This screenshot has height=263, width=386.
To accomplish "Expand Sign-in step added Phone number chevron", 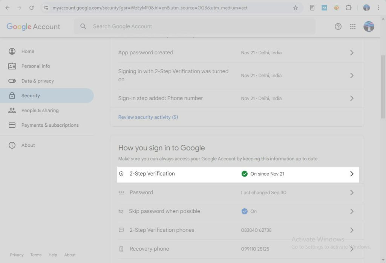I will click(352, 98).
